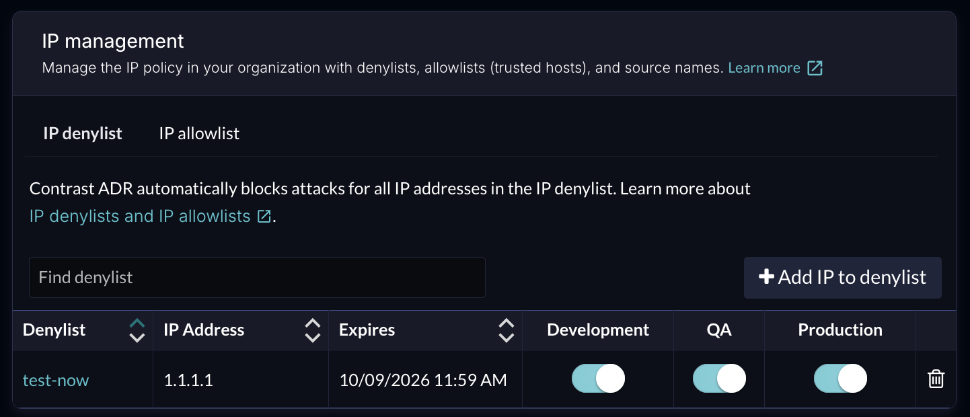The image size is (970, 417).
Task: Open IP denylists and IP allowlists link
Action: [x=151, y=216]
